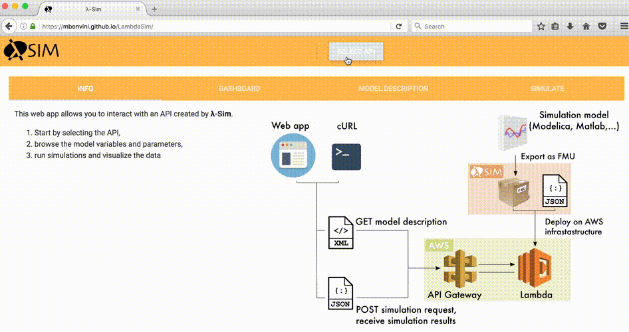Open the downloads arrow icon
This screenshot has height=332, width=629.
coord(570,27)
